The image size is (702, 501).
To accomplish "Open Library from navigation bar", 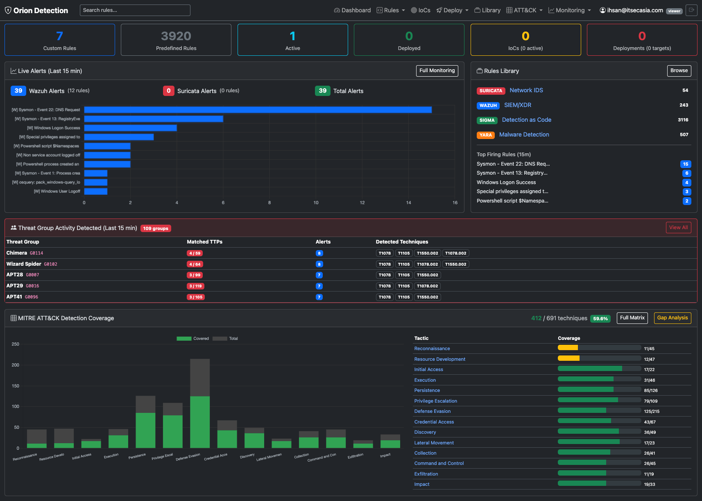I will point(487,10).
